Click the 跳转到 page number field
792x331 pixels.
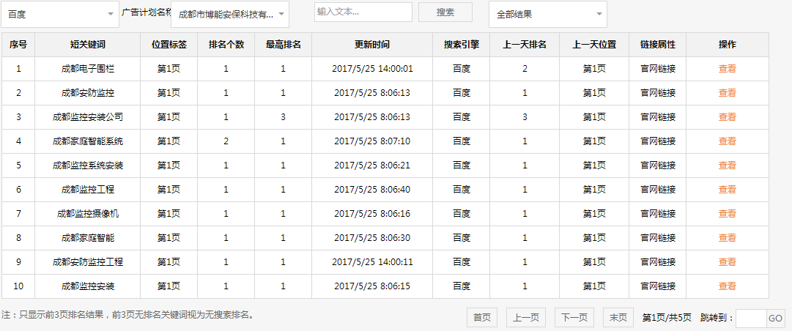pos(751,319)
